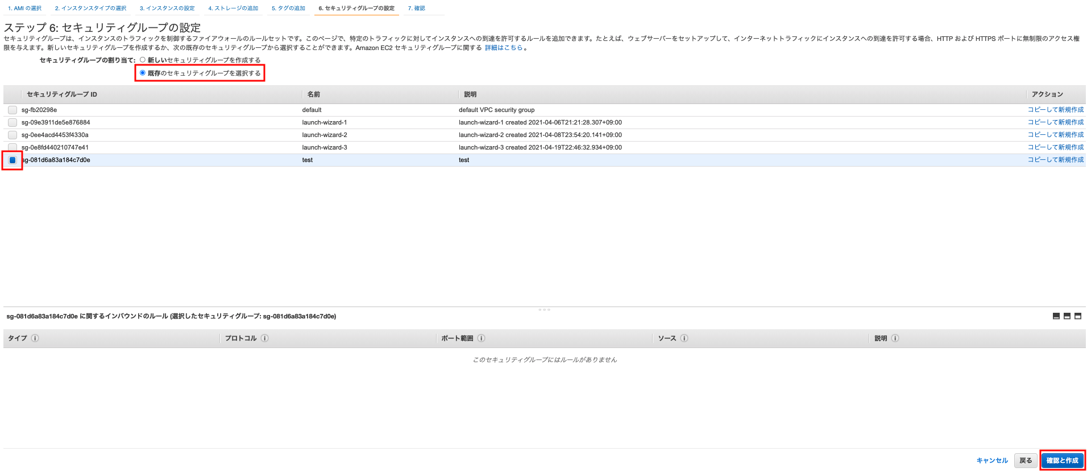1087x472 pixels.
Task: Copy launch-wizard-1 via コピーして新規作成
Action: coord(1056,122)
